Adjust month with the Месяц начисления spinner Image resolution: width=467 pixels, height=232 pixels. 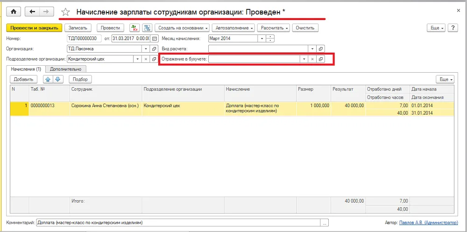click(270, 39)
